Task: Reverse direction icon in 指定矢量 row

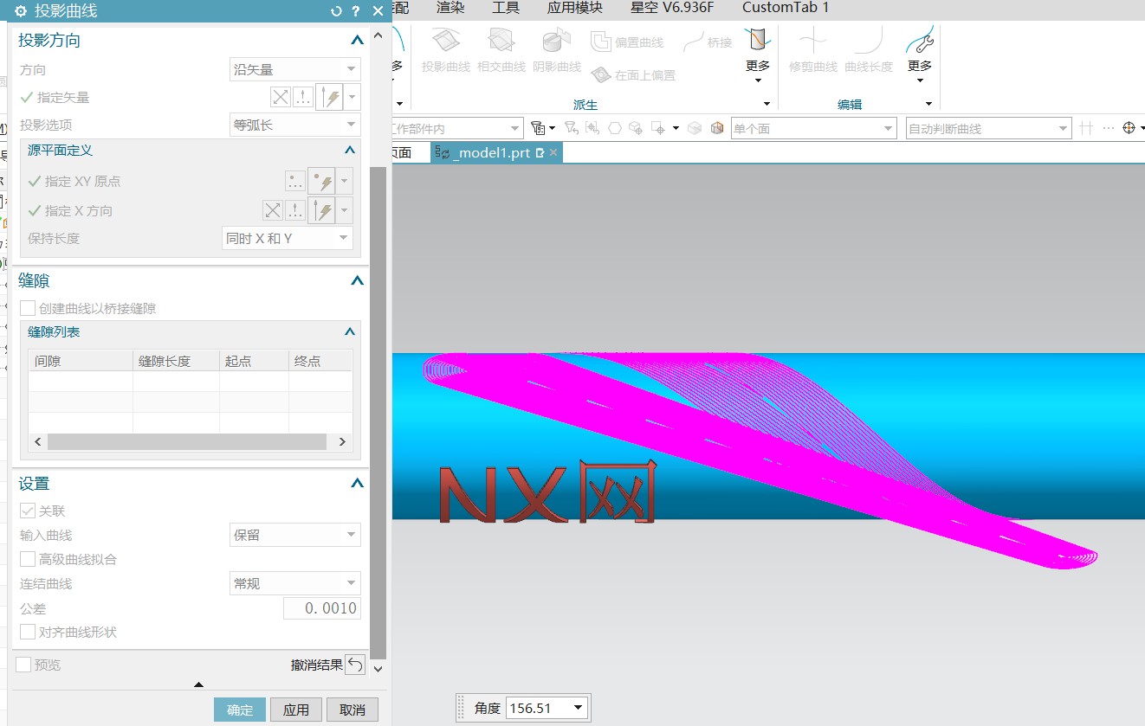Action: point(280,97)
